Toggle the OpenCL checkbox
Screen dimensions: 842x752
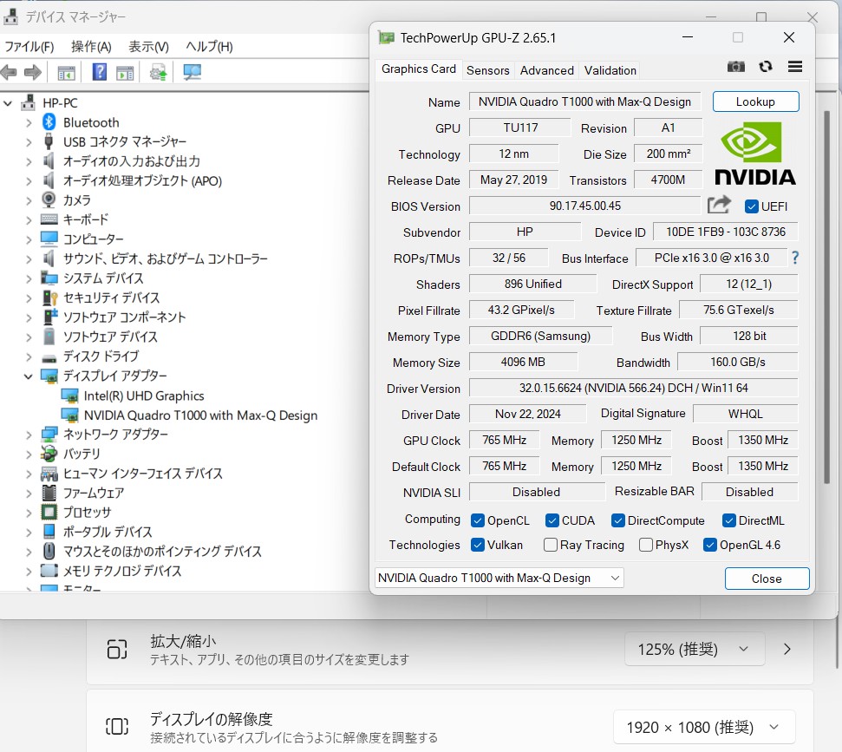point(478,520)
